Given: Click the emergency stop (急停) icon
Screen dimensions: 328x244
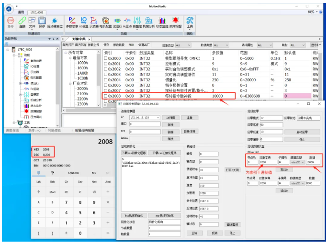Looking at the screenshot, I should pyautogui.click(x=11, y=21).
